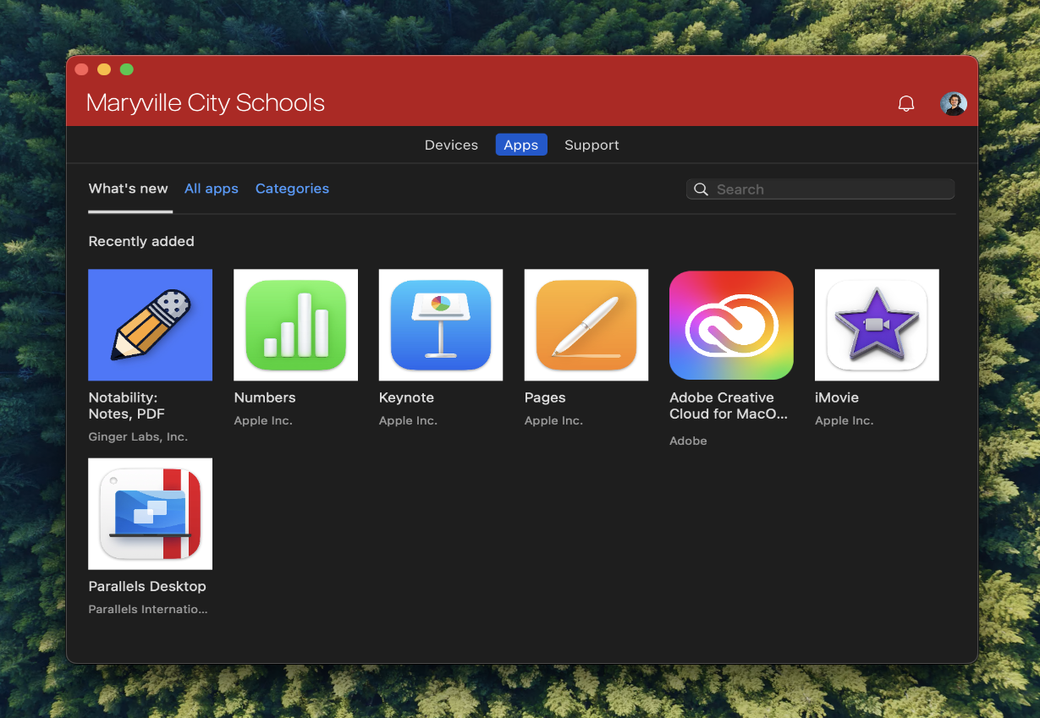The image size is (1040, 718).
Task: Click the search magnifier icon
Action: (x=701, y=189)
